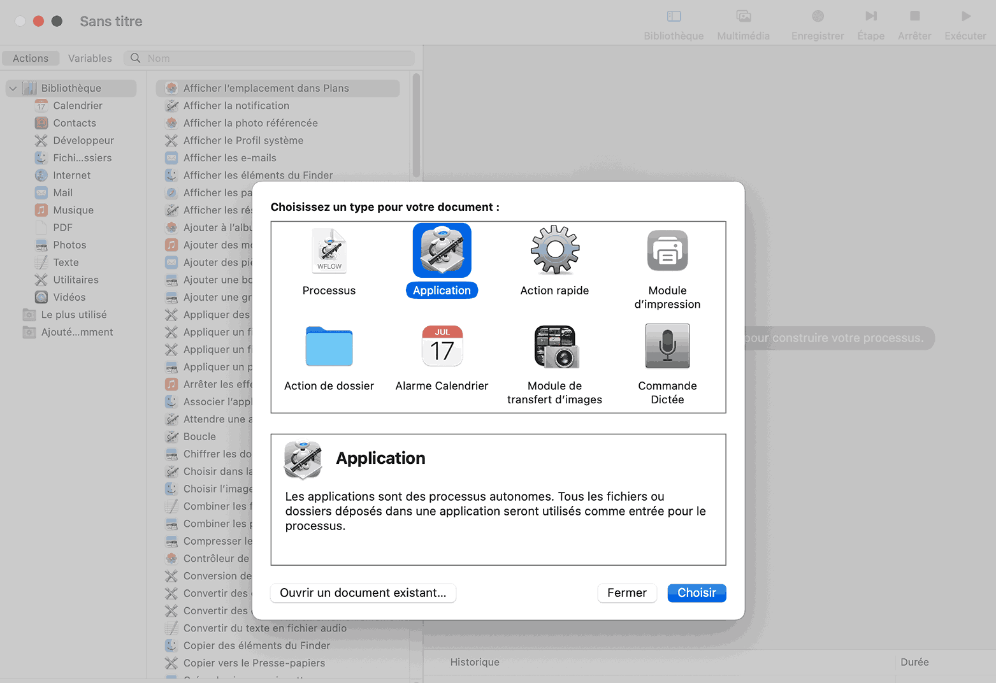This screenshot has width=996, height=683.
Task: Select Afficher l'emplacement dans Plans action
Action: (x=278, y=89)
